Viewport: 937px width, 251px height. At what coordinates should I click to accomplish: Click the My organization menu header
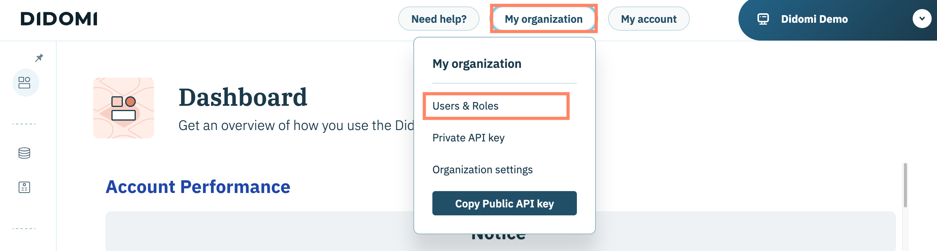(477, 64)
